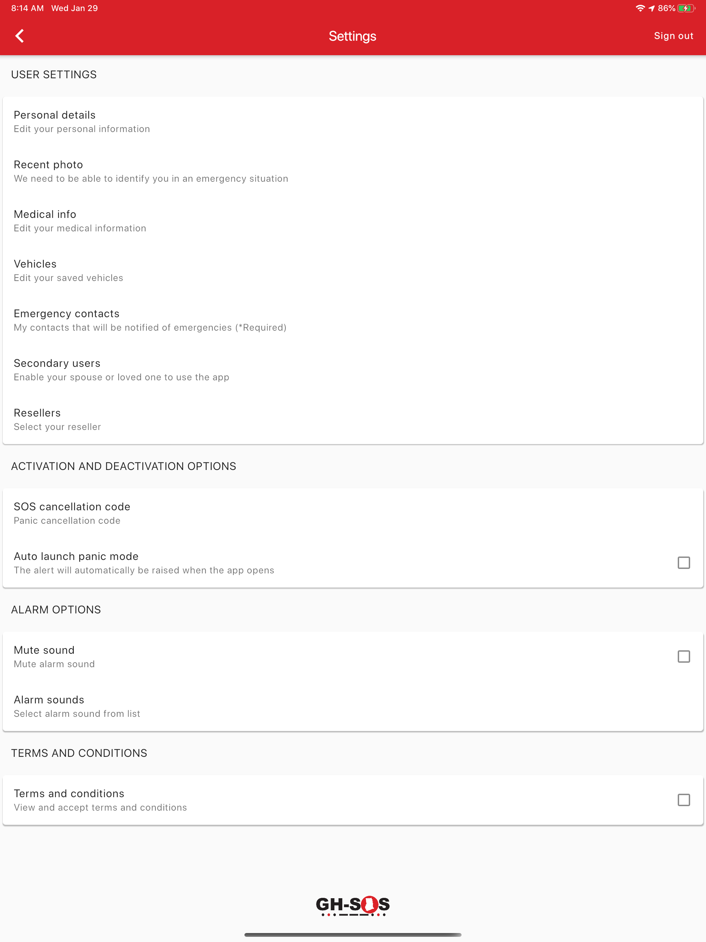The width and height of the screenshot is (706, 942).
Task: Select your reseller under Resellers
Action: pyautogui.click(x=353, y=420)
